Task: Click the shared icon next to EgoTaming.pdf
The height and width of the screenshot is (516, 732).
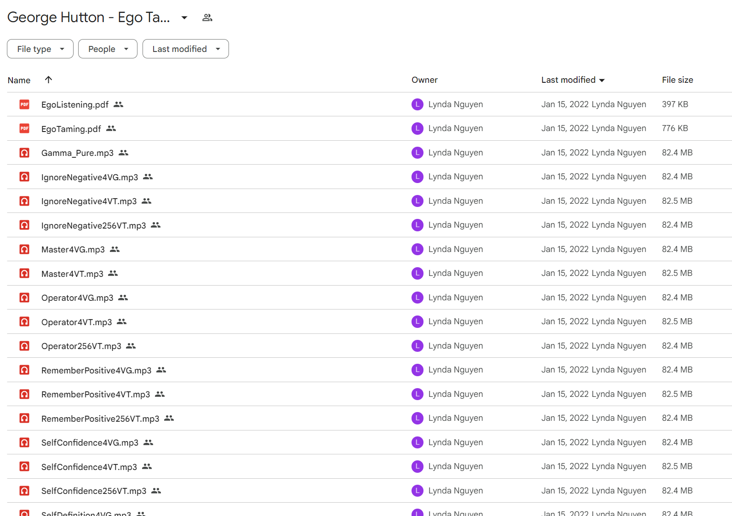Action: click(111, 128)
